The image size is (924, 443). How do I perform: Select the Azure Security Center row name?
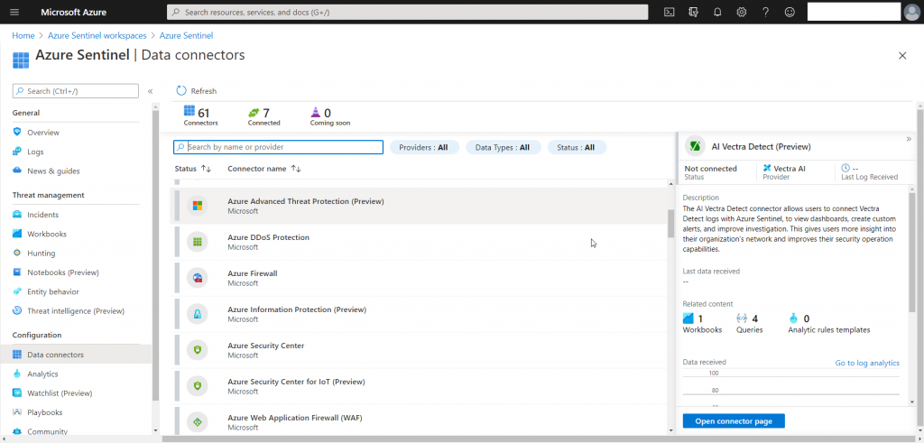[266, 346]
